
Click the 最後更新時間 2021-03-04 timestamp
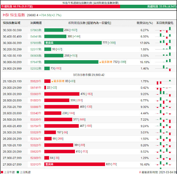tap(158, 172)
